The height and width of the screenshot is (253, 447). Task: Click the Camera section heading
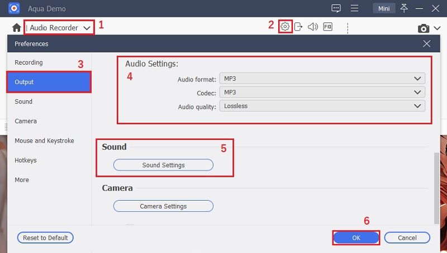tap(117, 188)
